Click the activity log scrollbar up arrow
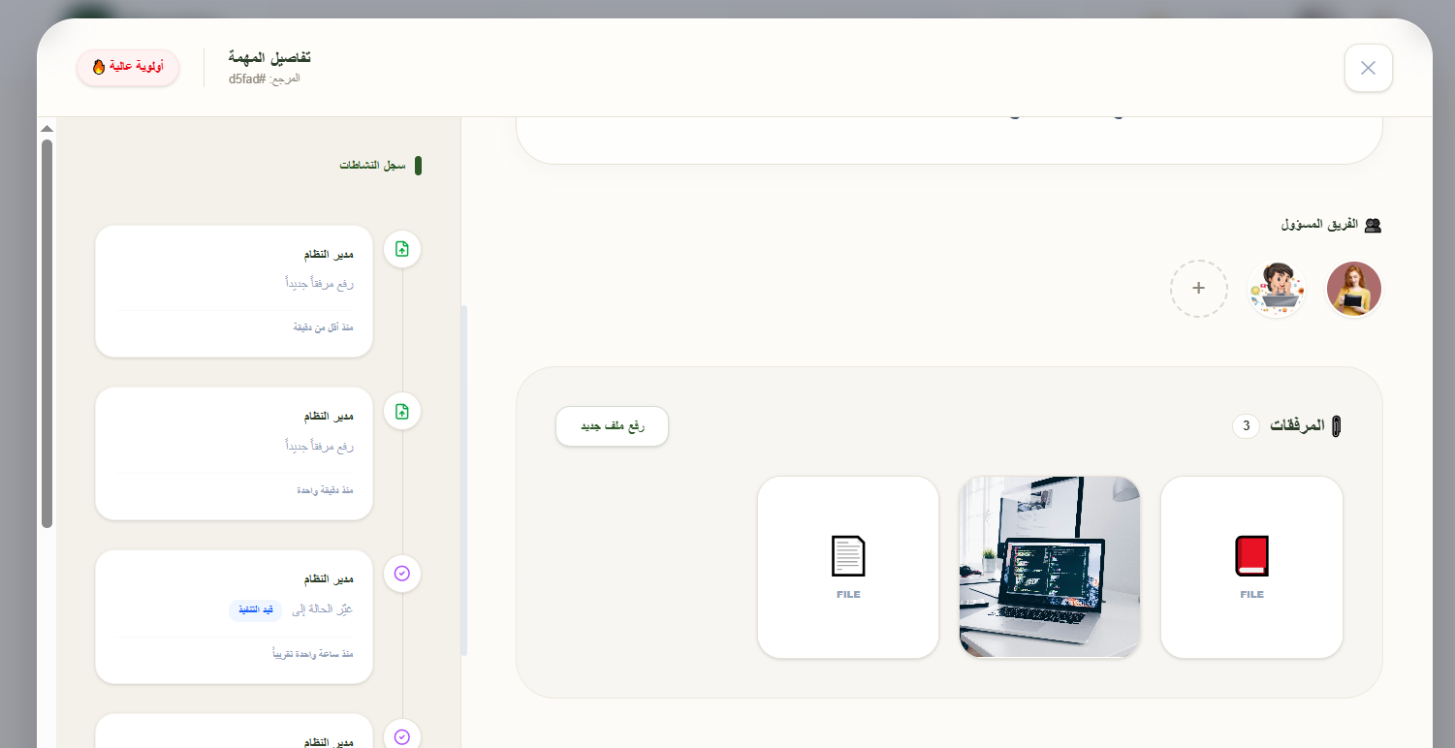This screenshot has width=1455, height=748. (x=47, y=129)
